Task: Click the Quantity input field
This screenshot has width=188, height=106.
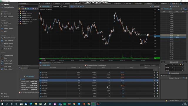Action: [177, 65]
